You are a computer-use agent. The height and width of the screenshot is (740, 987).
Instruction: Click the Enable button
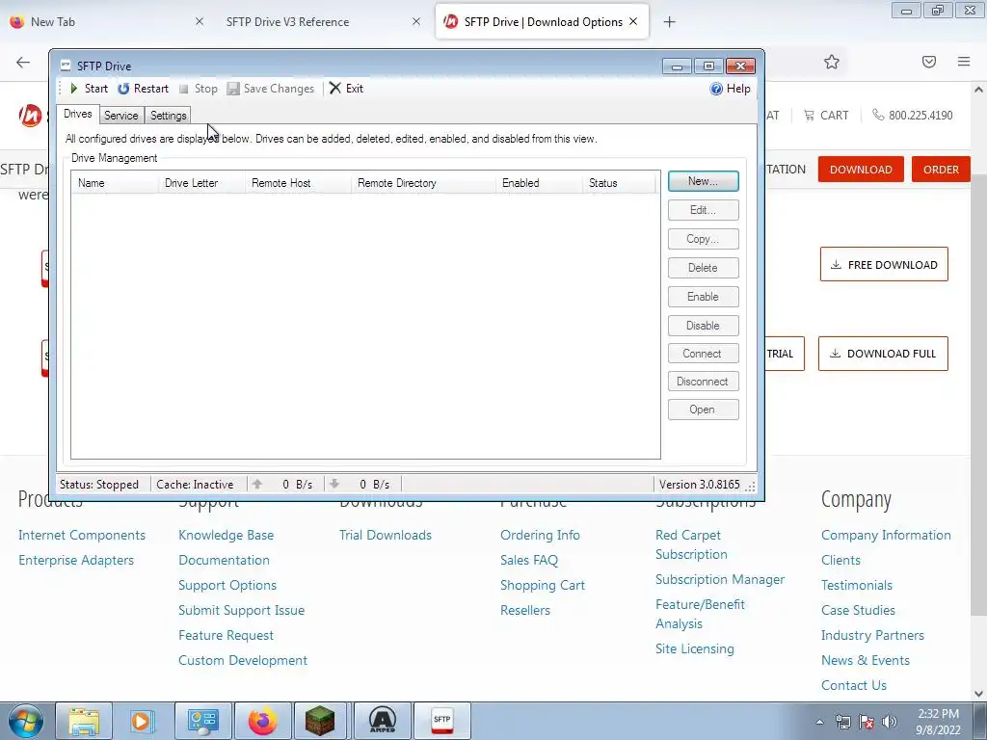[703, 297]
